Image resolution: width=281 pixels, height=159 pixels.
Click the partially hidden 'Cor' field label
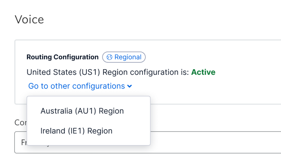20,123
